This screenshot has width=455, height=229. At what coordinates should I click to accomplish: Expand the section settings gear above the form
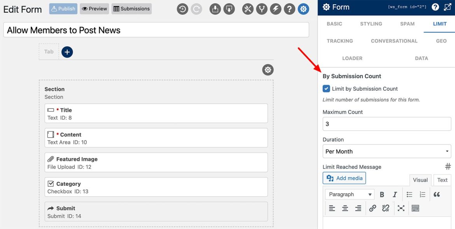[x=268, y=70]
